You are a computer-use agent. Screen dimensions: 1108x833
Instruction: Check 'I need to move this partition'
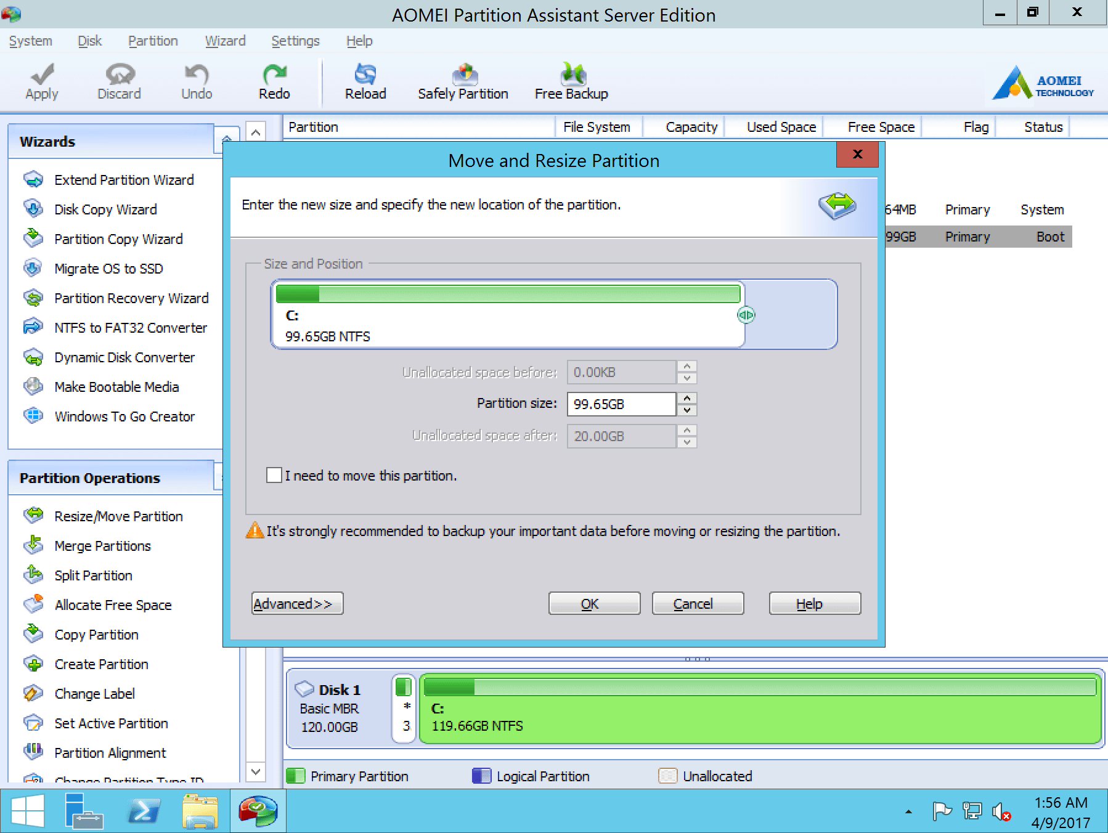274,475
